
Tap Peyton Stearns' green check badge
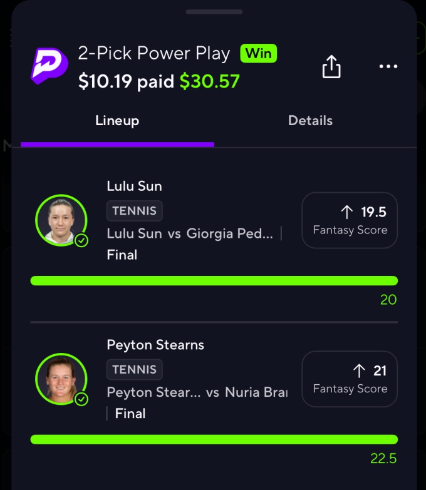(81, 399)
